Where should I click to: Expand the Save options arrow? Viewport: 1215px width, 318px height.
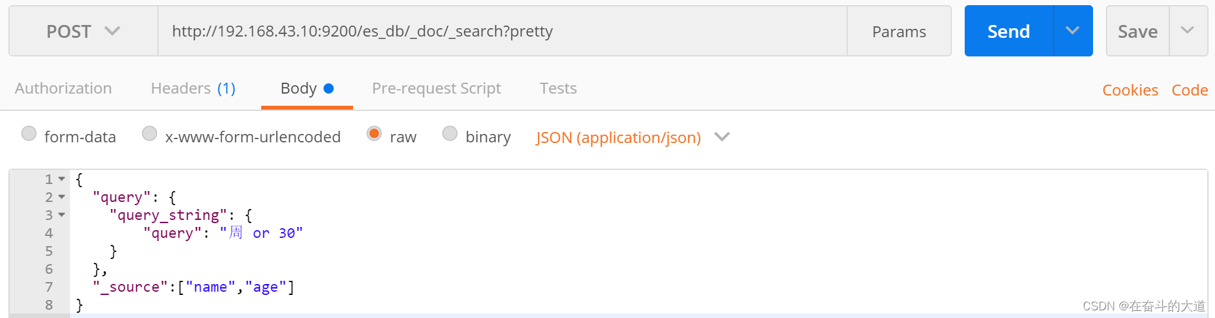tap(1187, 31)
